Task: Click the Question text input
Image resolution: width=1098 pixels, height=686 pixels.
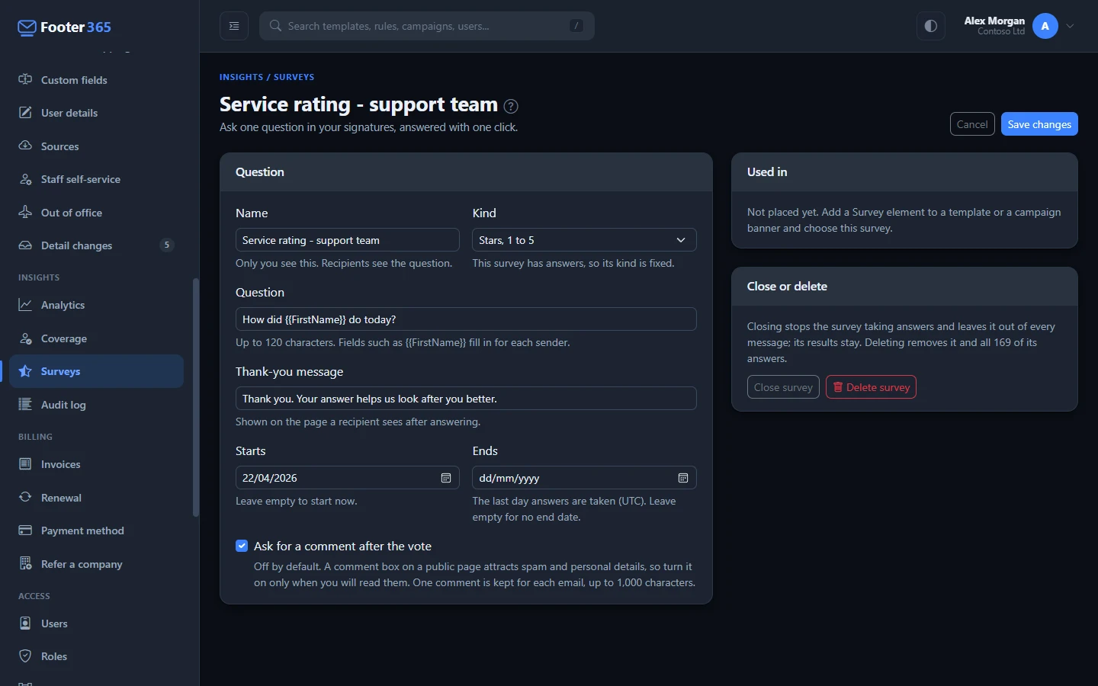Action: point(466,319)
